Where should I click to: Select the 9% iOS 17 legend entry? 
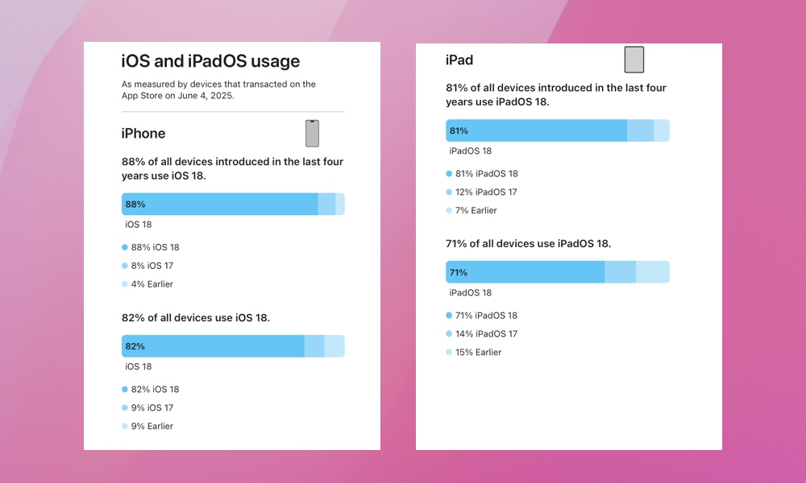[x=147, y=407]
